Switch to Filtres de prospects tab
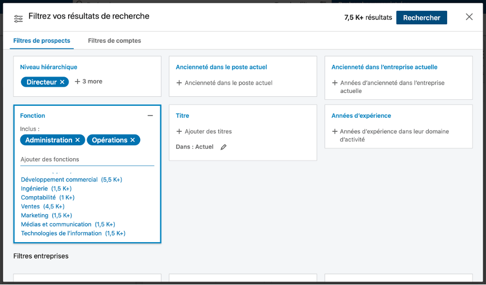The width and height of the screenshot is (486, 285). (42, 41)
